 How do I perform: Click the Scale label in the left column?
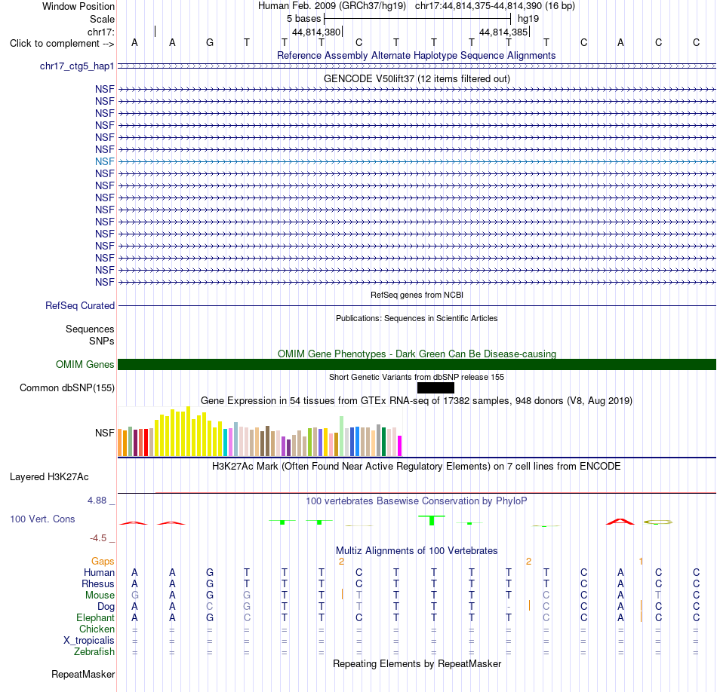tap(103, 19)
